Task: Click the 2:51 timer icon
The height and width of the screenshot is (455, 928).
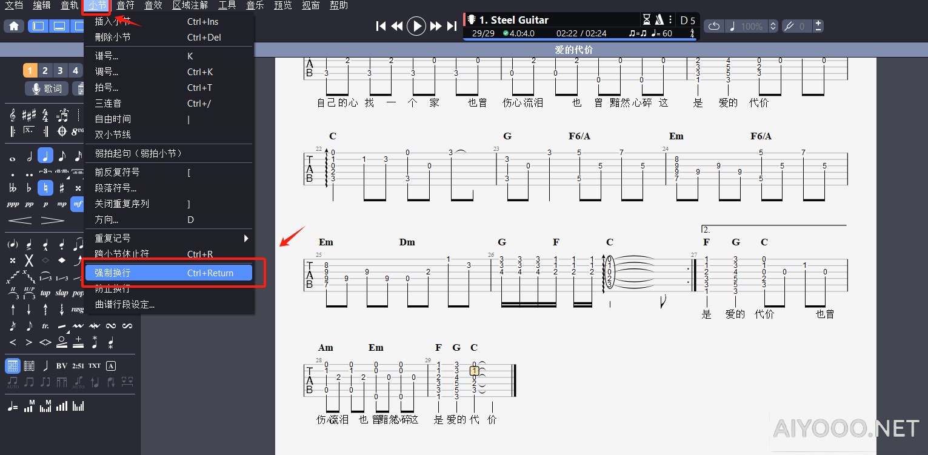Action: click(x=78, y=366)
